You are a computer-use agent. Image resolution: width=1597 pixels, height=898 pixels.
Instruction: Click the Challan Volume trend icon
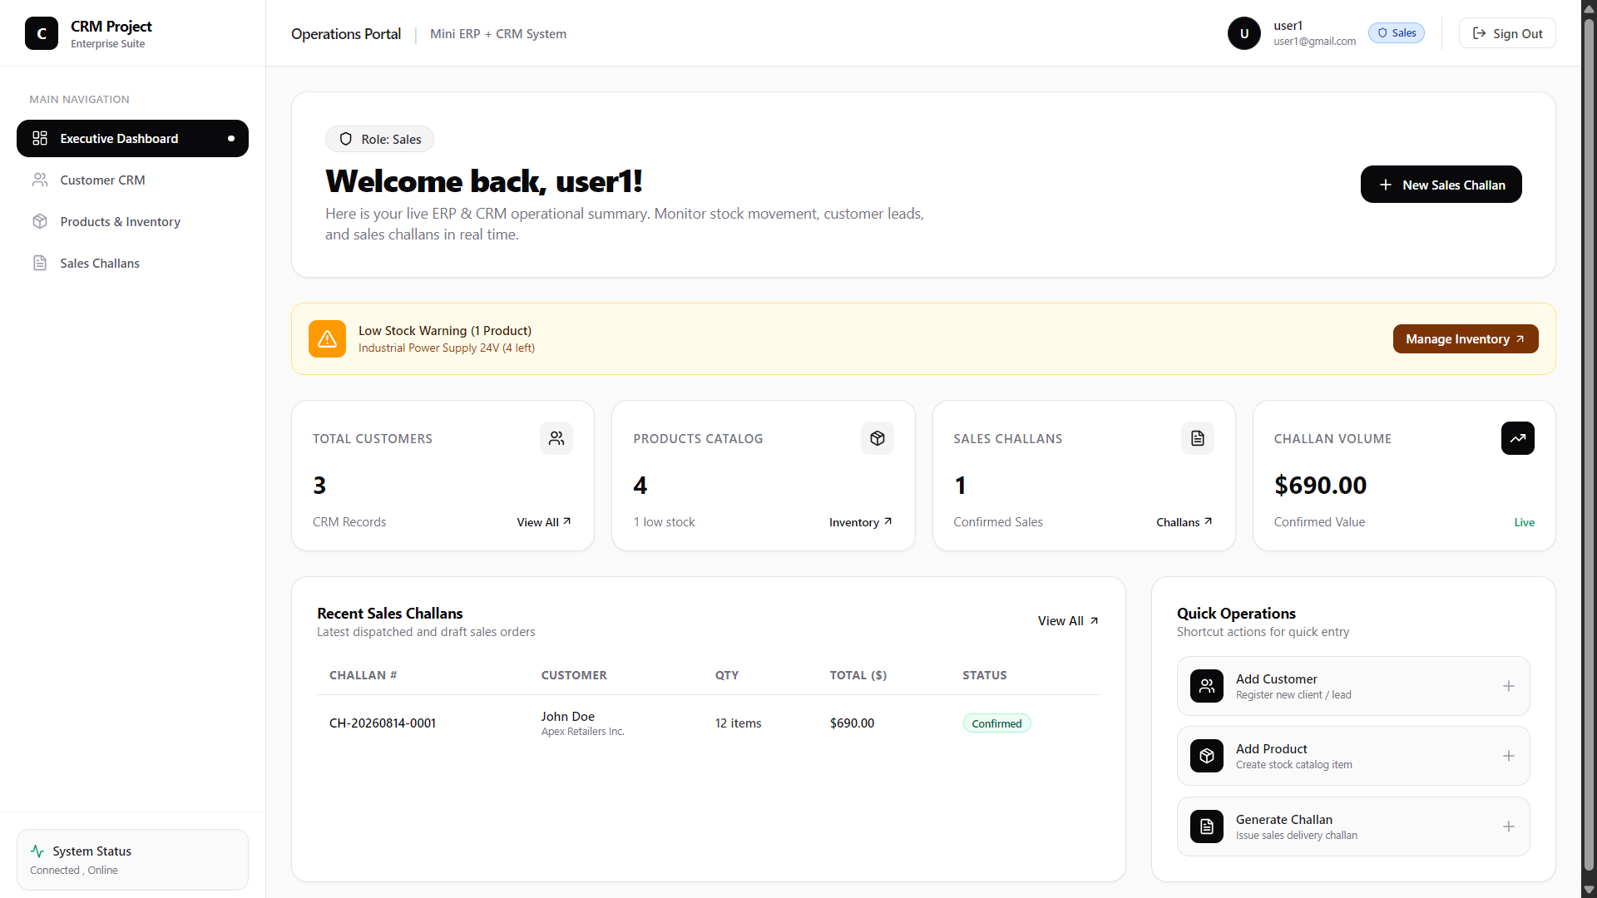(1518, 438)
